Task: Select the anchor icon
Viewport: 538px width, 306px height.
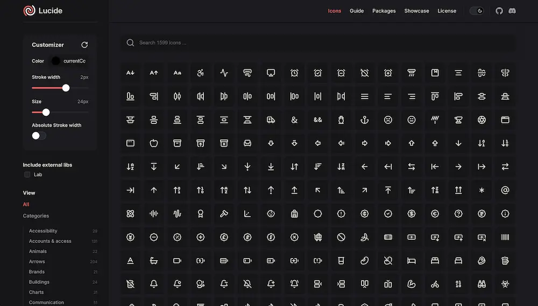Action: (x=365, y=120)
